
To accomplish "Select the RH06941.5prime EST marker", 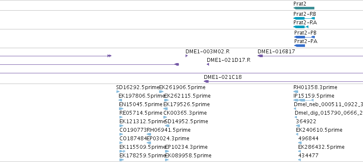I will pos(149,134).
